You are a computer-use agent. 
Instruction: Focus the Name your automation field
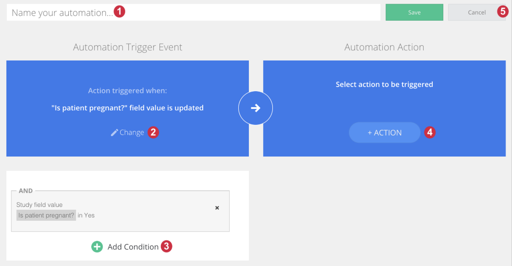[x=193, y=12]
